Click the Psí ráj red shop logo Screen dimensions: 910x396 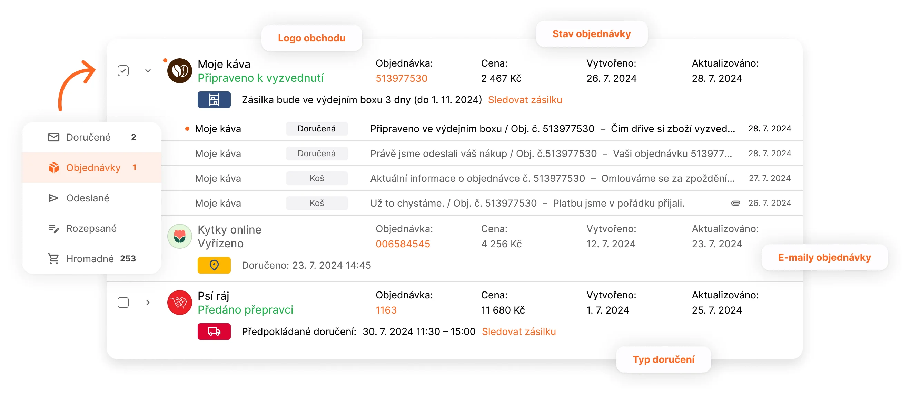(179, 303)
